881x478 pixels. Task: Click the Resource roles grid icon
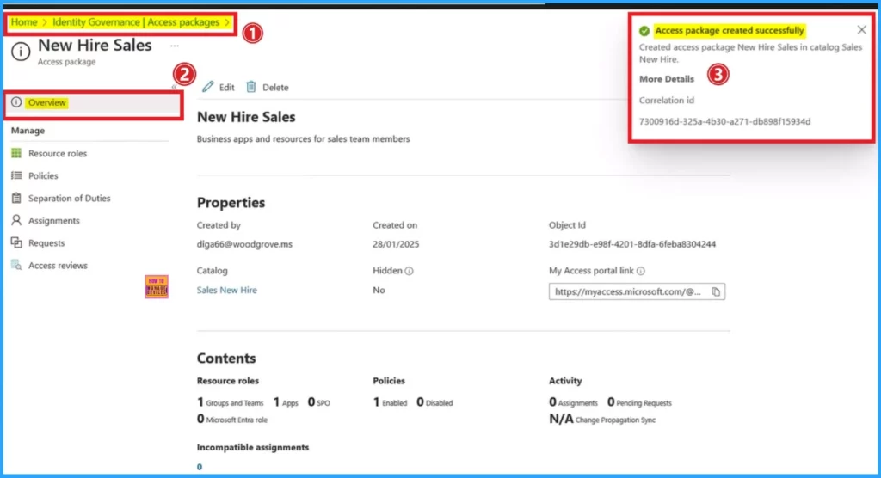click(16, 153)
